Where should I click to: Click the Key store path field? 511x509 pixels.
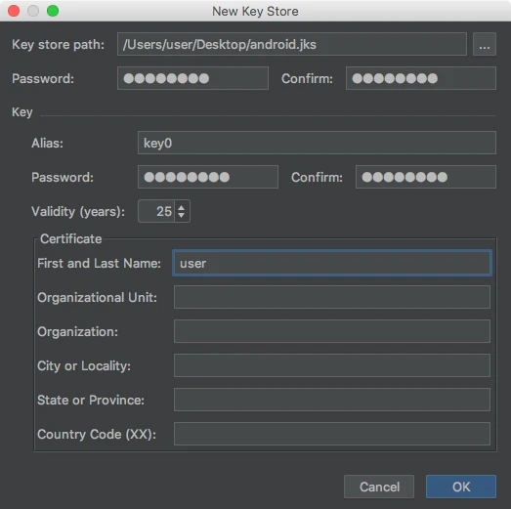[292, 44]
